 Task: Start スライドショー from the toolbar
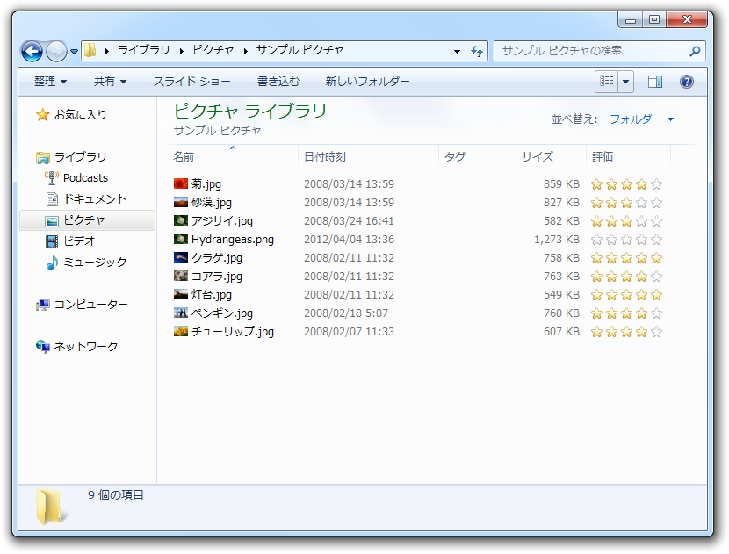coord(191,81)
